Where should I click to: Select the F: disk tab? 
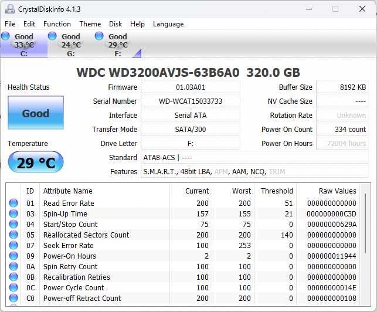point(118,45)
